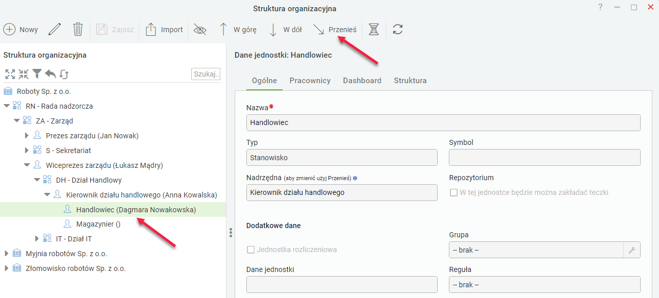Select Kierownik działu handlowego (Anna Kowalska)
The image size is (659, 298).
pos(142,195)
